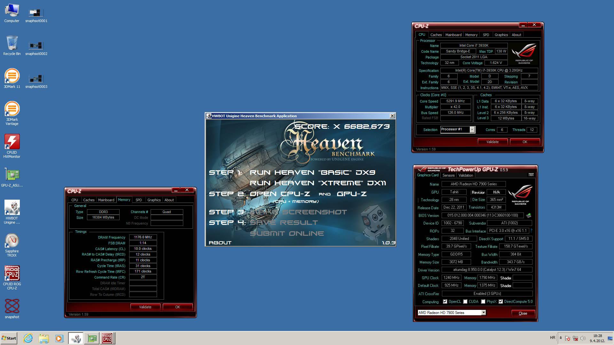Viewport: 614px width, 345px height.
Task: Click Validate in upper CPU-Z window
Action: pyautogui.click(x=492, y=142)
